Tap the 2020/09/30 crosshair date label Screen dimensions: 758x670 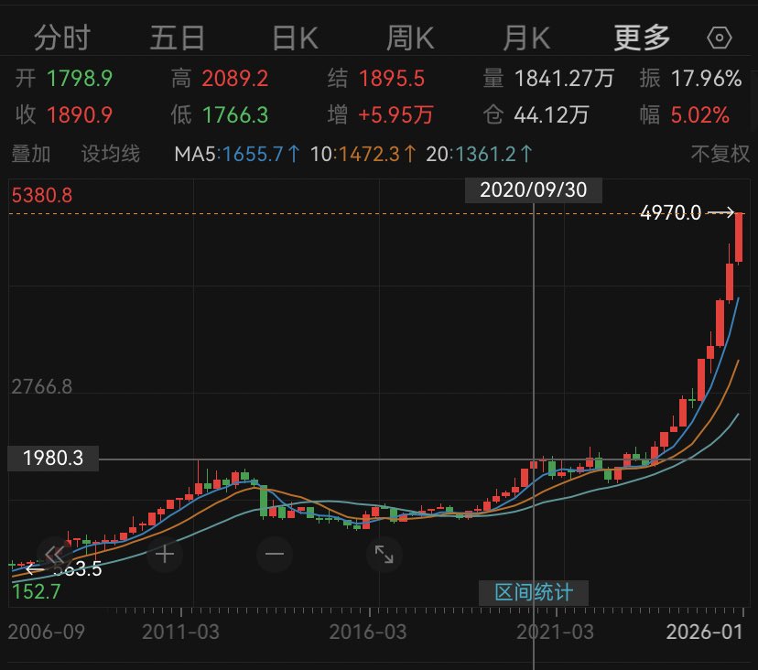(533, 190)
